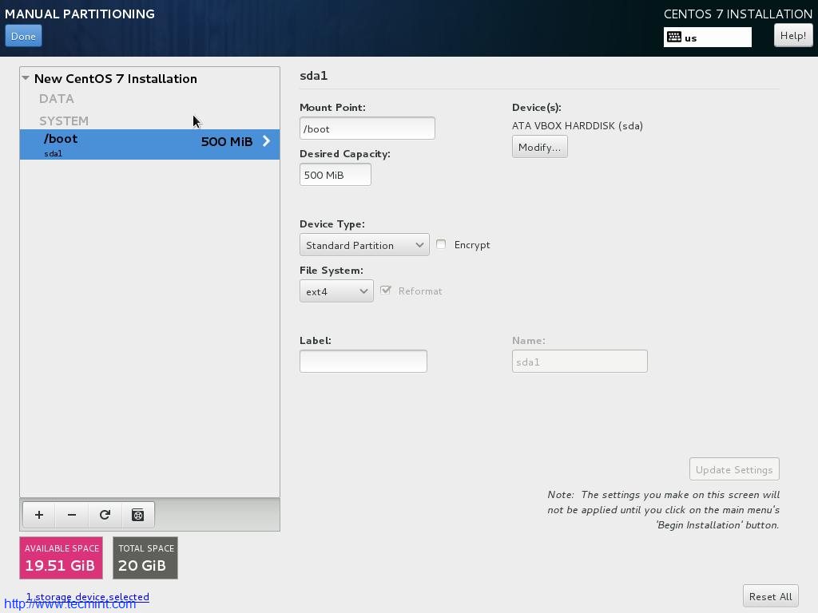The image size is (818, 613).
Task: Click Reset All button
Action: tap(770, 596)
